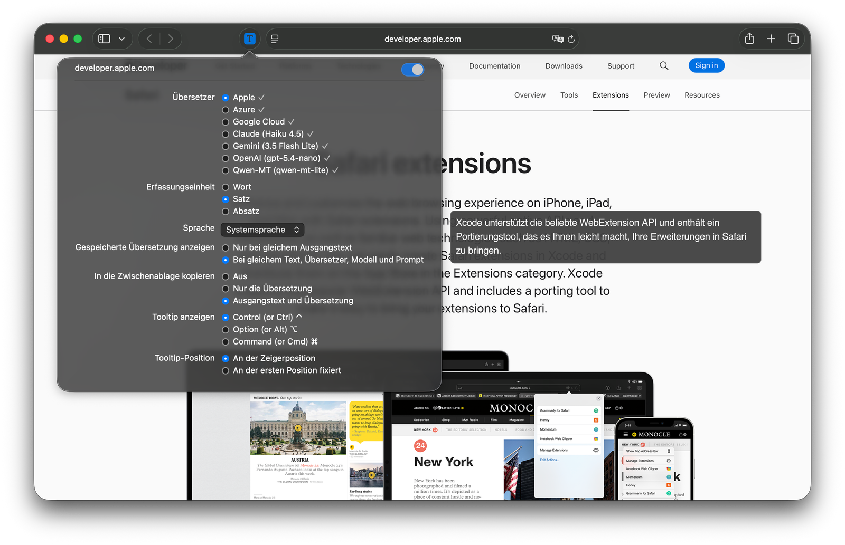Switch to the Tools tab
The image size is (845, 545).
[569, 95]
